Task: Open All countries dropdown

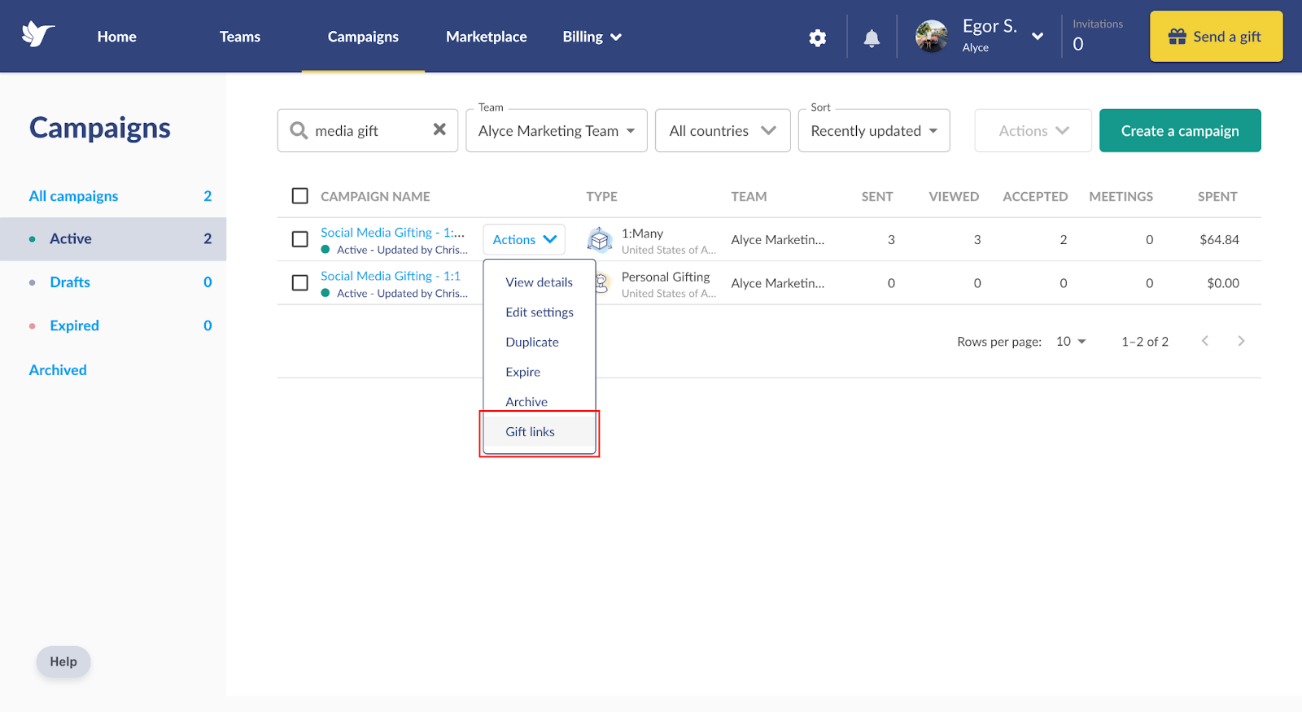Action: (x=723, y=130)
